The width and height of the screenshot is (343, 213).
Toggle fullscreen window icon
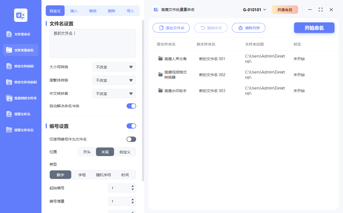pos(321,10)
